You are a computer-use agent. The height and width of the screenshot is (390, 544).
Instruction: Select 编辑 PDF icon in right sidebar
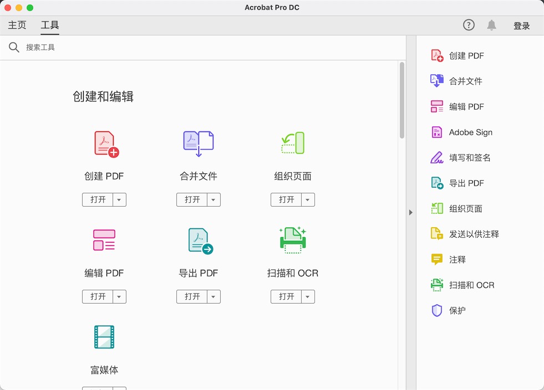(437, 106)
